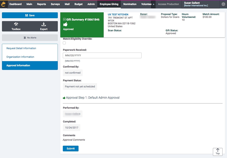Click the globe language icon
Screen dimensions: 227x158
(x=223, y=4)
